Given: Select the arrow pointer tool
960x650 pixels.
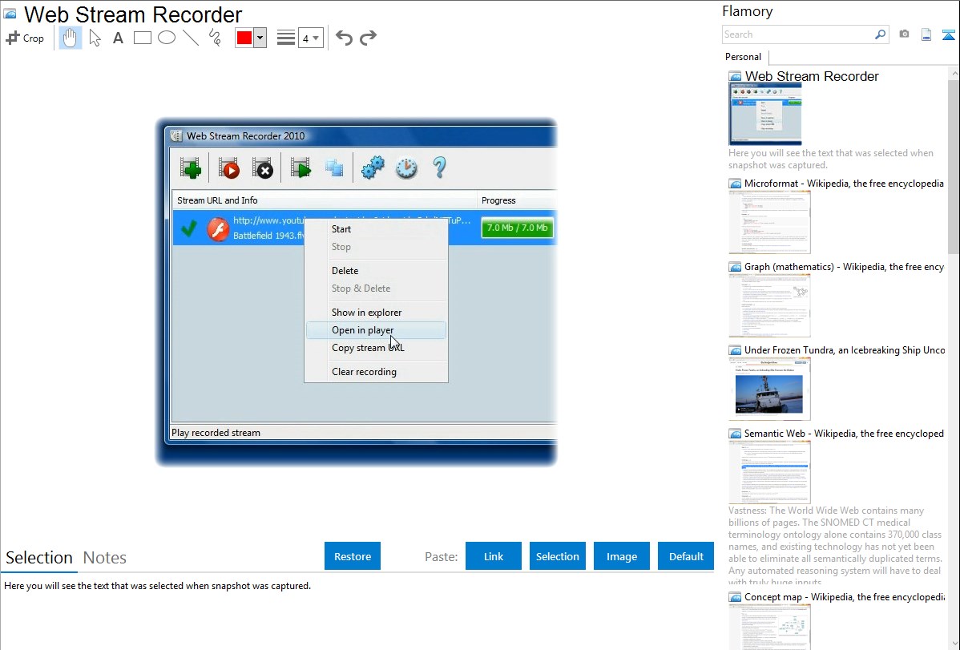Looking at the screenshot, I should pyautogui.click(x=95, y=38).
